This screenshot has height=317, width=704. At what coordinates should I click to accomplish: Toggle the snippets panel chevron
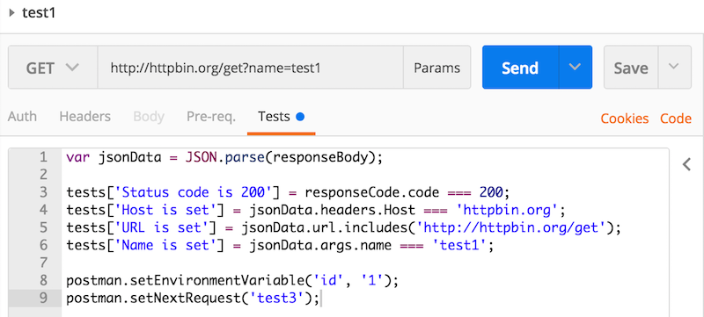click(x=686, y=165)
